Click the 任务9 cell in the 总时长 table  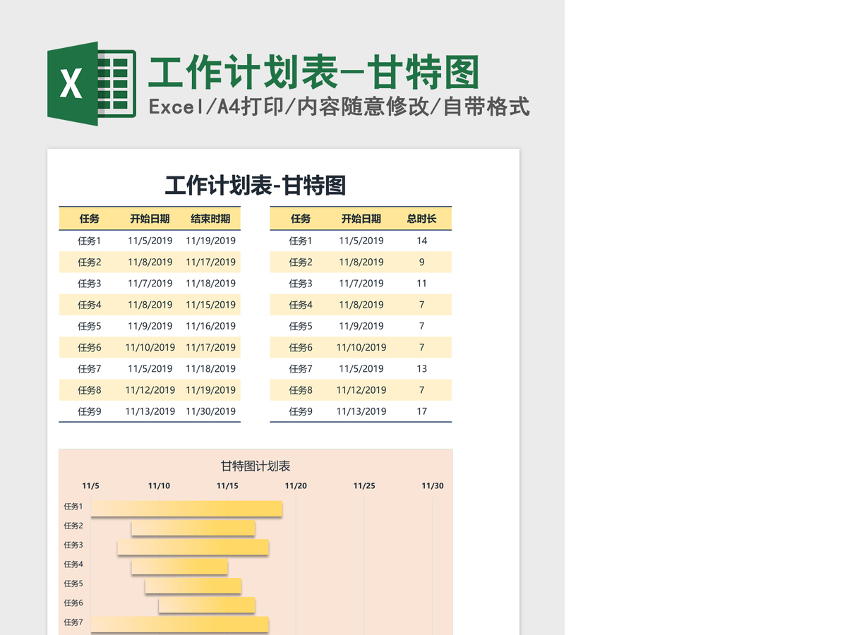301,411
